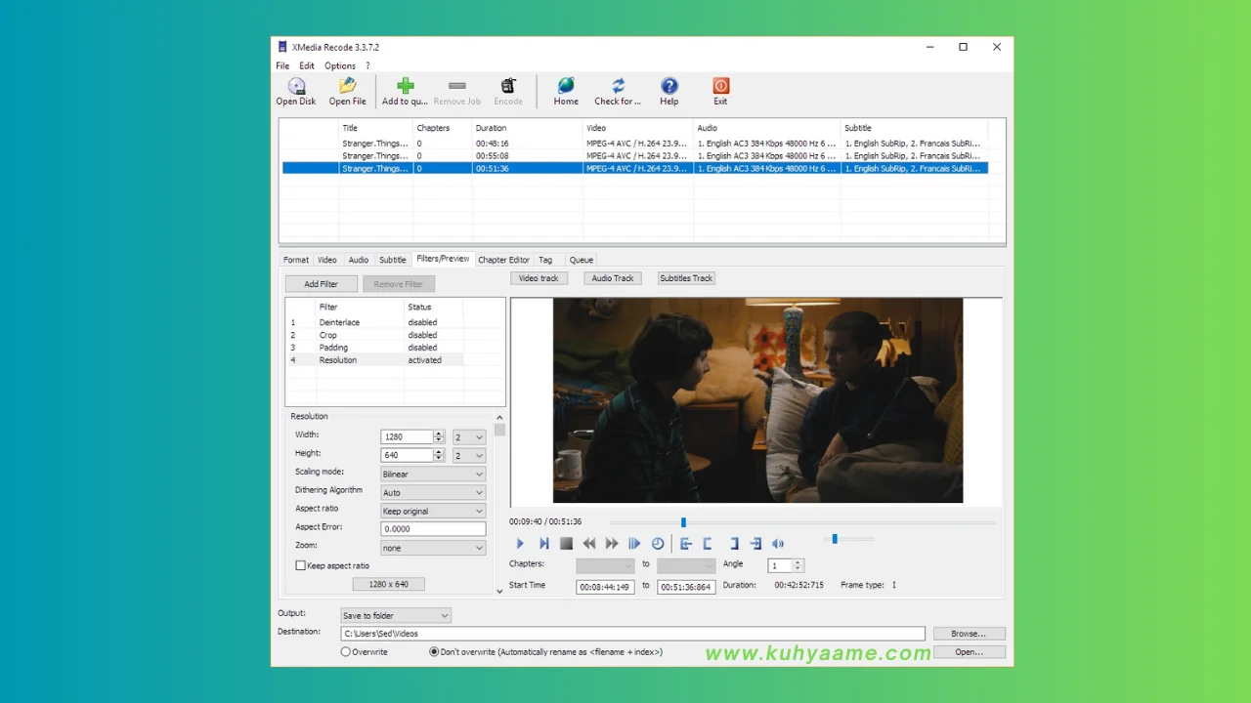Click the clock jump-to-time icon
1251x703 pixels.
coord(658,544)
